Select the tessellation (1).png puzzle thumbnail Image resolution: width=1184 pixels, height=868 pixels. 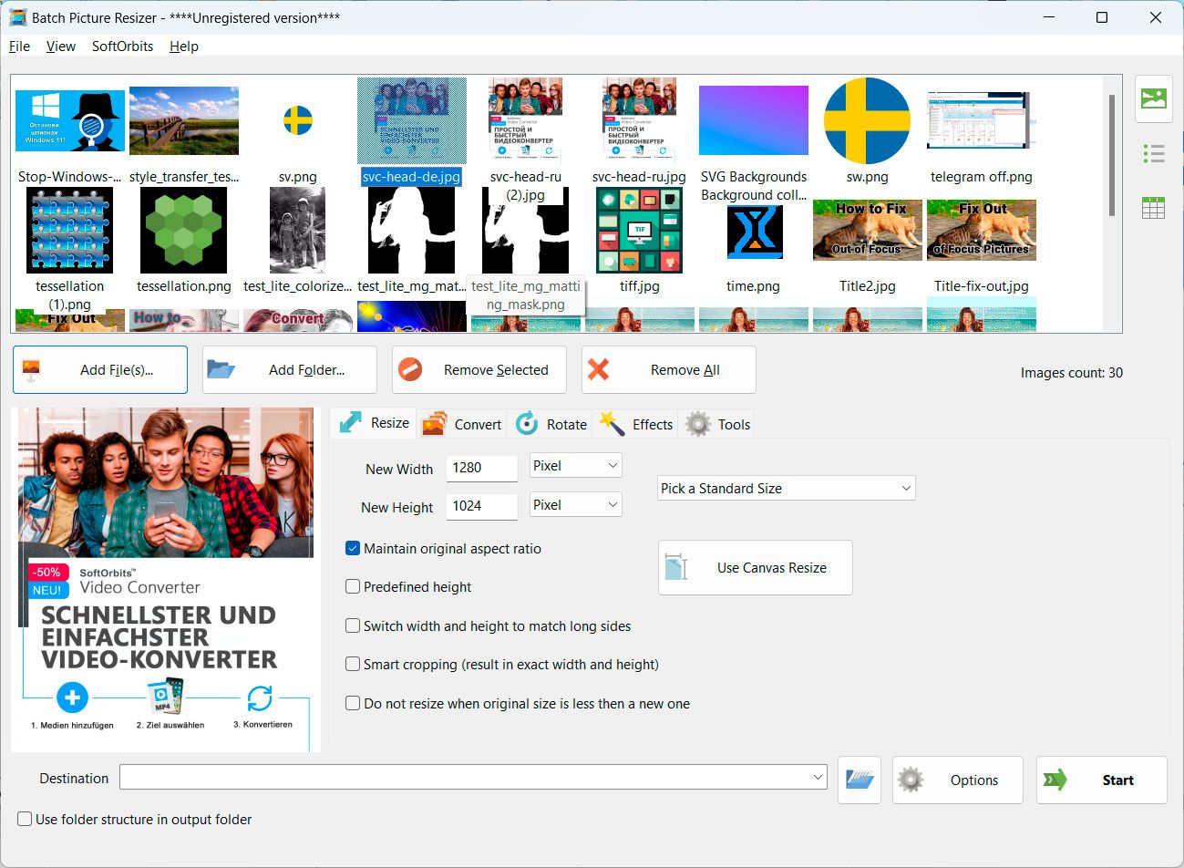click(x=70, y=230)
